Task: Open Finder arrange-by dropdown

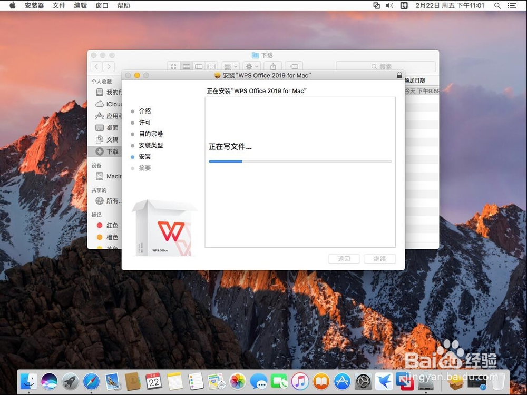Action: (231, 66)
